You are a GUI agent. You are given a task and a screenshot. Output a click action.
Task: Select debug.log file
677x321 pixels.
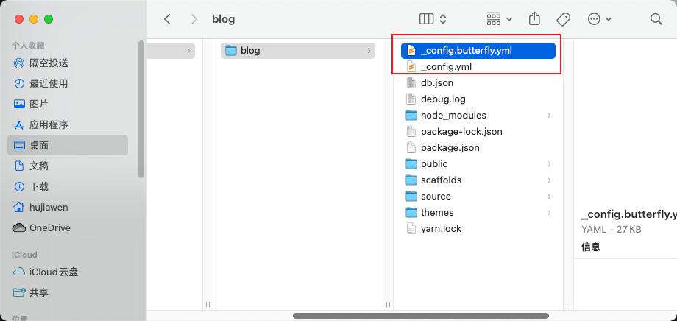478,99
